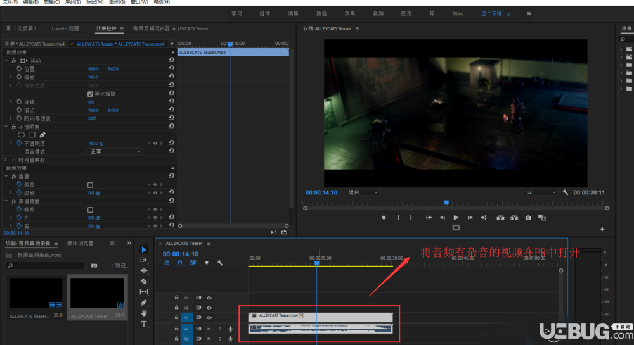634x345 pixels.
Task: Go to Out point
Action: [x=484, y=218]
